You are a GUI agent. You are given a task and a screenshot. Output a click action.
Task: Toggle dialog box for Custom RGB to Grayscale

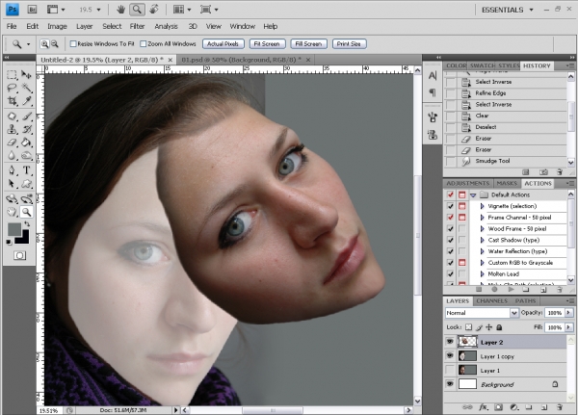(x=461, y=263)
